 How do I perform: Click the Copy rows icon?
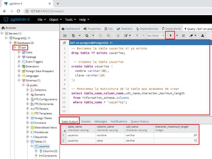100,36
